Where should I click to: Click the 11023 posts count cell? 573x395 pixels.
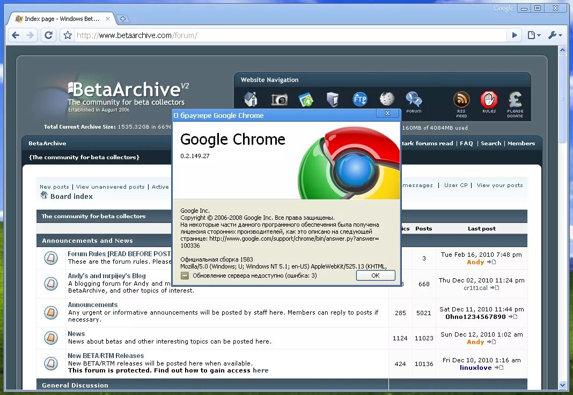coord(424,338)
